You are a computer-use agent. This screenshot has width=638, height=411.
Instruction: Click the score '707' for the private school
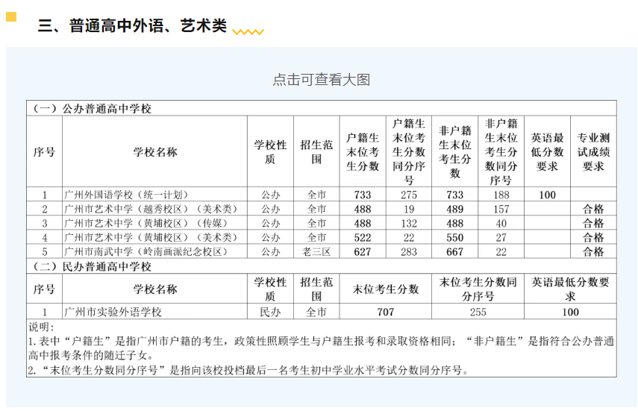click(x=385, y=312)
